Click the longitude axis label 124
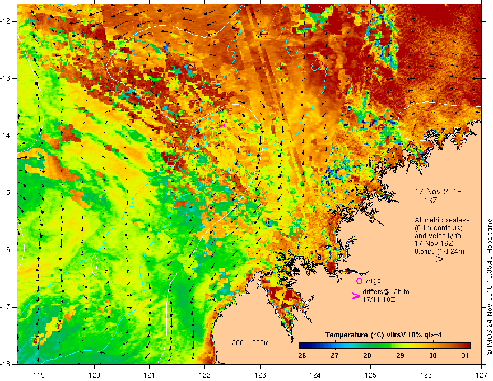Screen dimensions: 493x381 pos(315,375)
